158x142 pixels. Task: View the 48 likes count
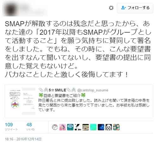pos(30,127)
